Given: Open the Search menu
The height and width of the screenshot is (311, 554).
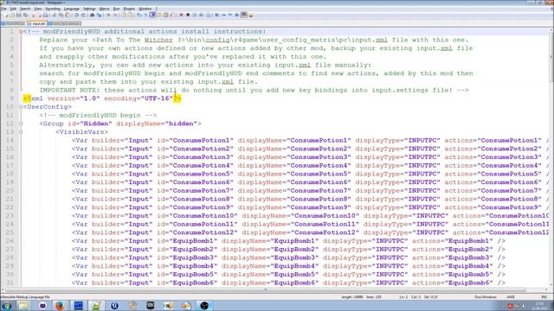Looking at the screenshot, I should (25, 9).
